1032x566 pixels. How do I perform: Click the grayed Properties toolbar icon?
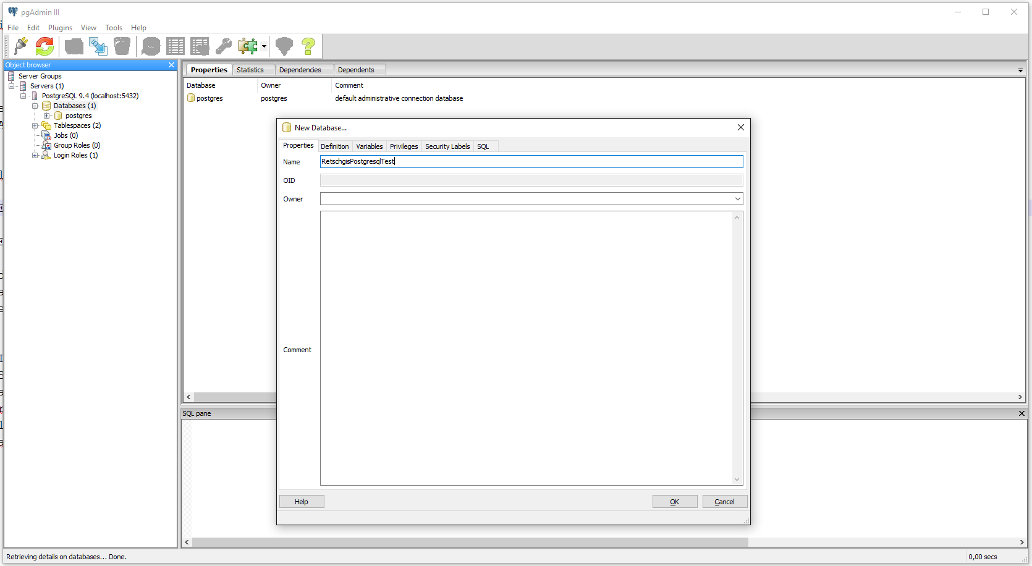[x=74, y=46]
